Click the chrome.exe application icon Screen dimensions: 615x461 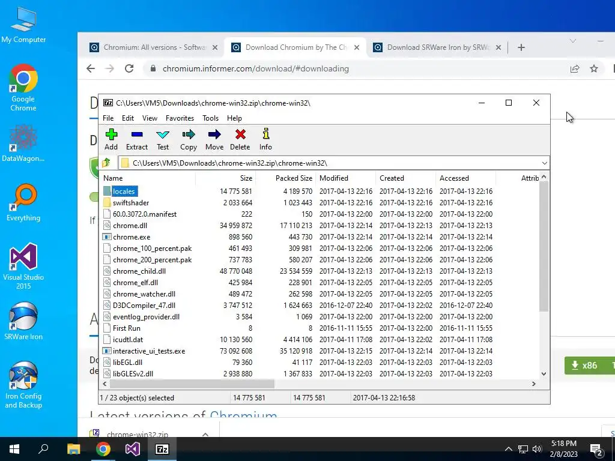(107, 237)
